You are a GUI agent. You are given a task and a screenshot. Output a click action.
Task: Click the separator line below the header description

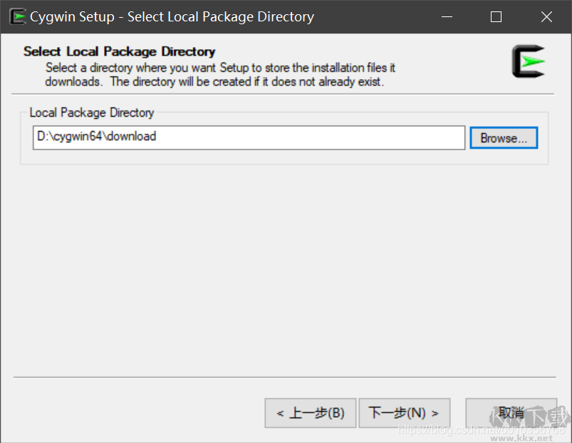click(285, 94)
